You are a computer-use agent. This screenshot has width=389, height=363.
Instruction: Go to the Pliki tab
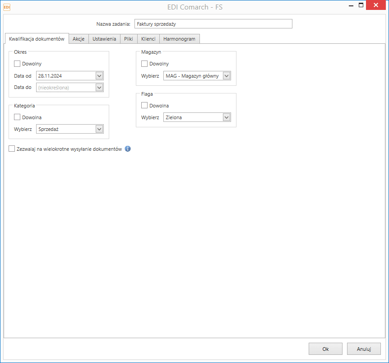click(x=129, y=39)
